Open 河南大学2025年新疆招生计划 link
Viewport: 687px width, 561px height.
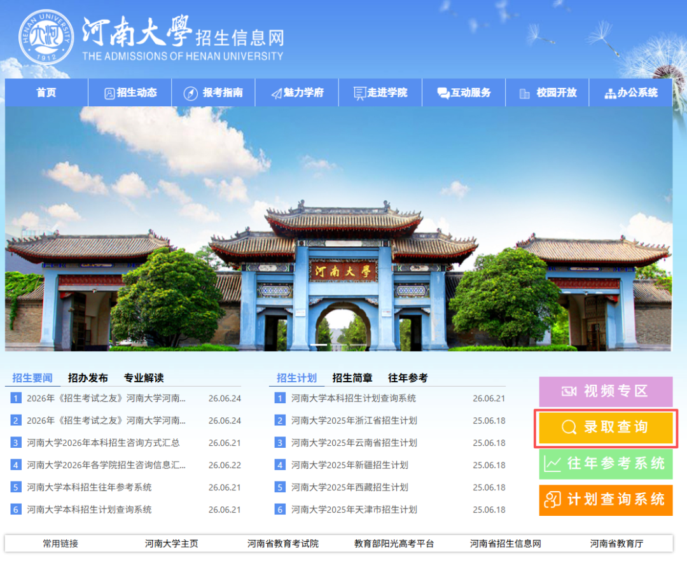coord(350,465)
